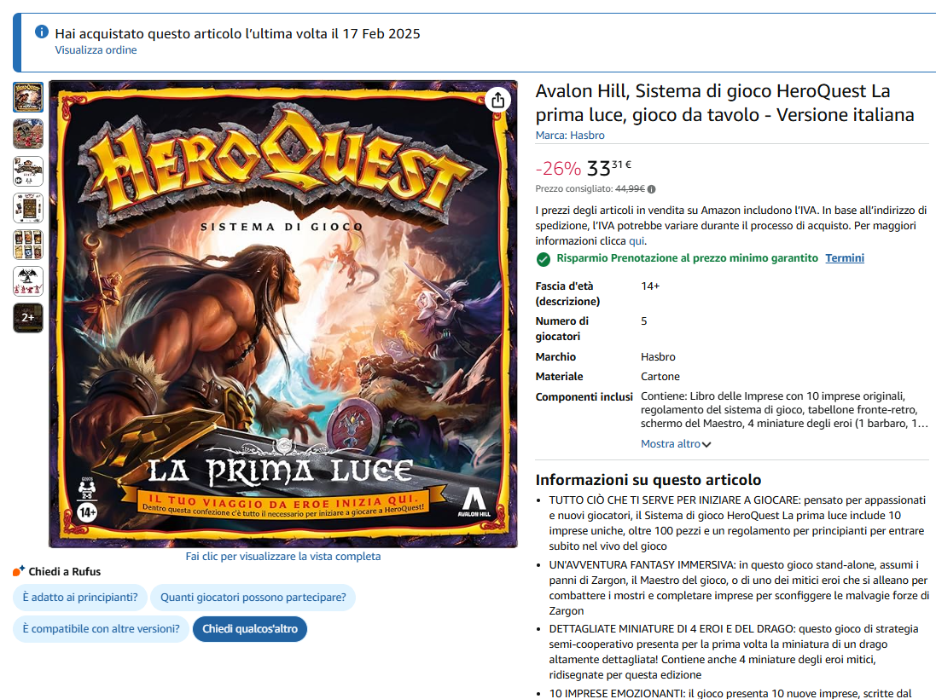Click main HeroQuest product image for full view

283,315
